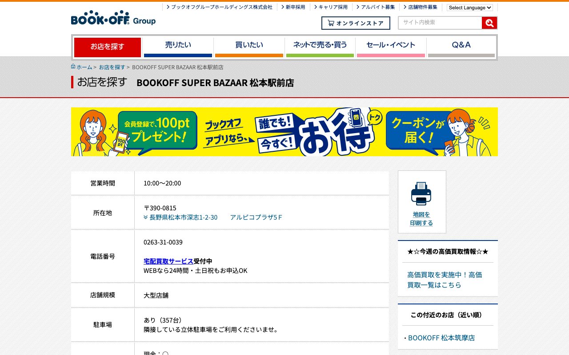The height and width of the screenshot is (355, 569).
Task: Click the 営業時間 row label
Action: click(x=103, y=183)
